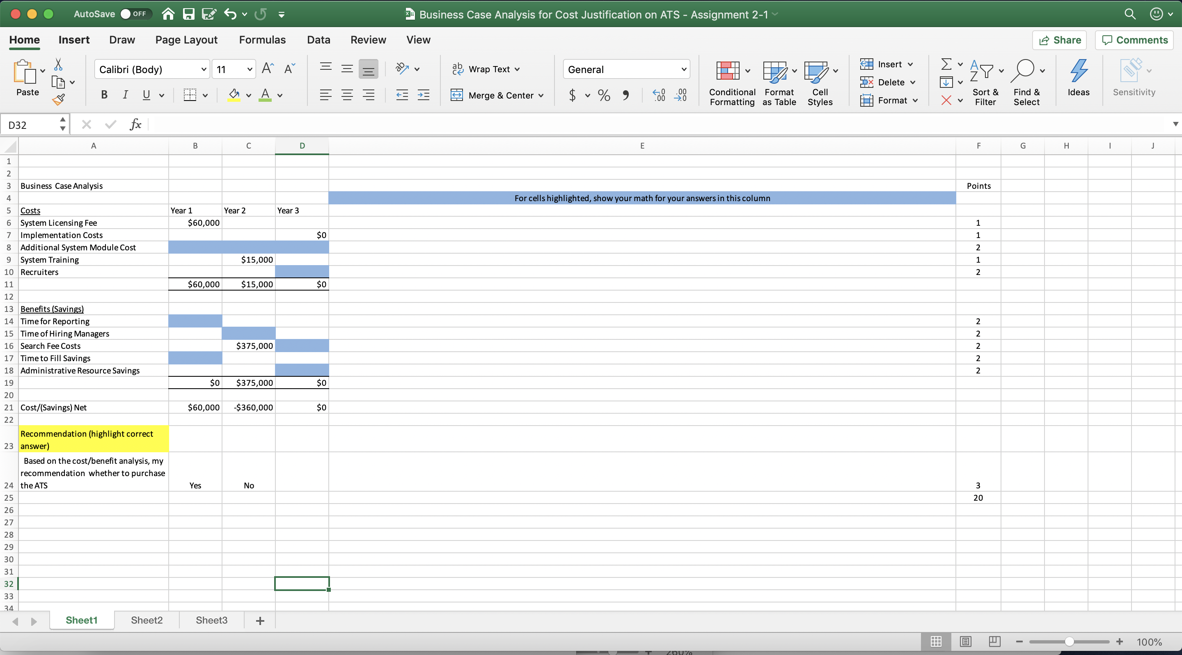Toggle italic formatting

tap(125, 95)
